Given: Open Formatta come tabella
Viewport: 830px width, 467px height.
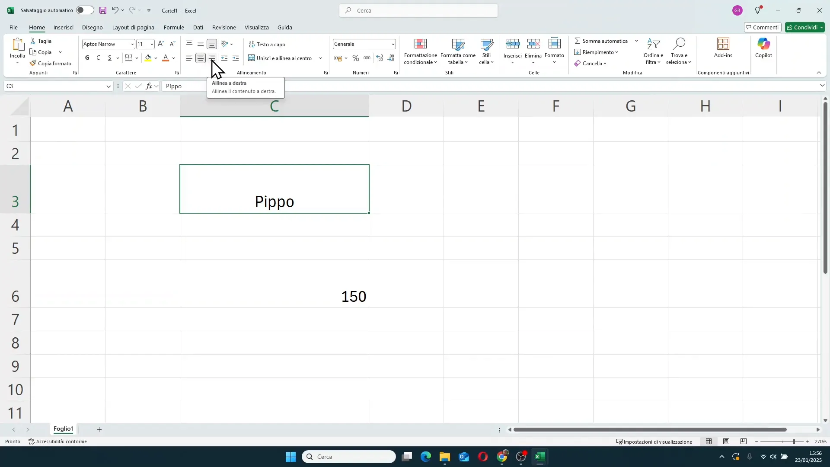Looking at the screenshot, I should 458,51.
